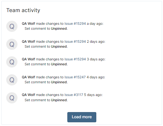The width and height of the screenshot is (163, 126).
Task: Click the Q avatar for the '2 days ago' activity
Action: 12,44
